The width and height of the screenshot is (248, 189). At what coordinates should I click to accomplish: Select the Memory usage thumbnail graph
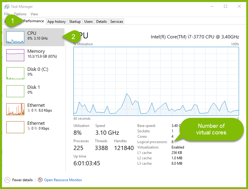(x=15, y=55)
